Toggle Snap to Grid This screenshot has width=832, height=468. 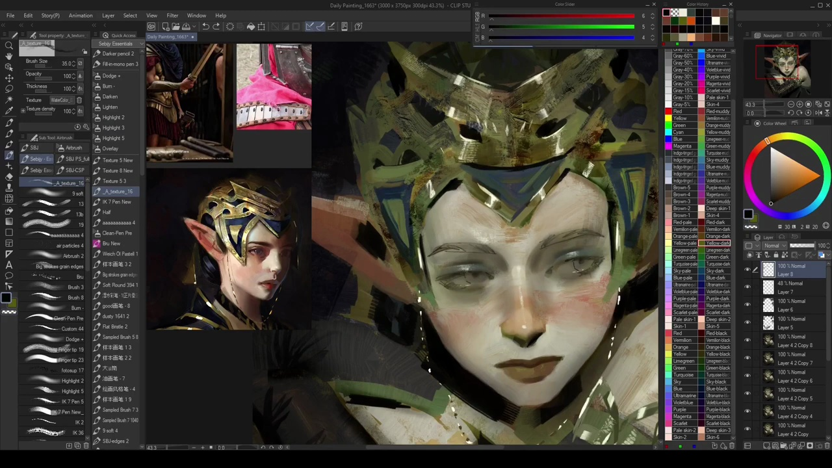click(331, 27)
